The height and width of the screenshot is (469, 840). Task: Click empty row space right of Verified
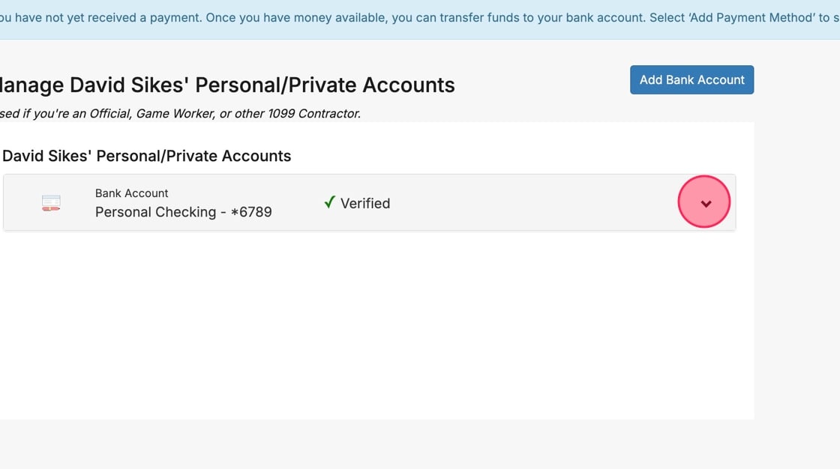525,203
